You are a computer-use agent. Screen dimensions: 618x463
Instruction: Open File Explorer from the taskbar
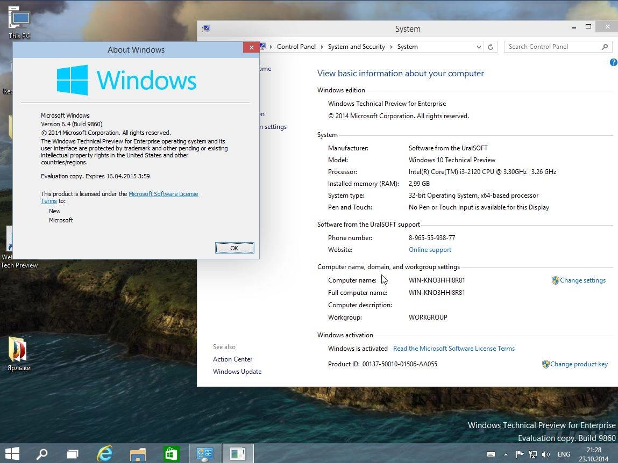tap(138, 454)
